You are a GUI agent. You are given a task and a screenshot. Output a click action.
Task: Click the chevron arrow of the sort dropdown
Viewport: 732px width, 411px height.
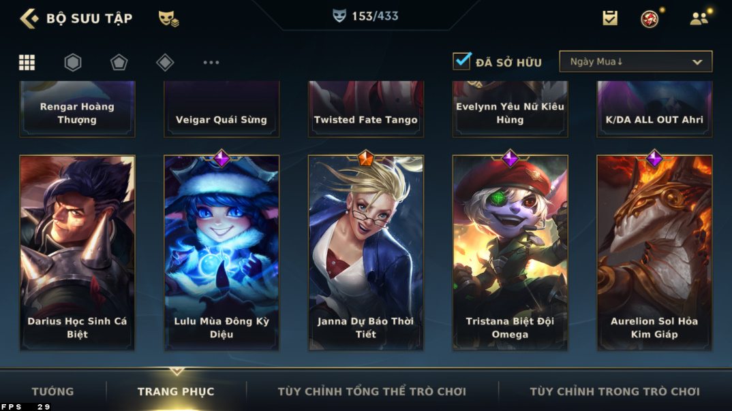coord(697,62)
